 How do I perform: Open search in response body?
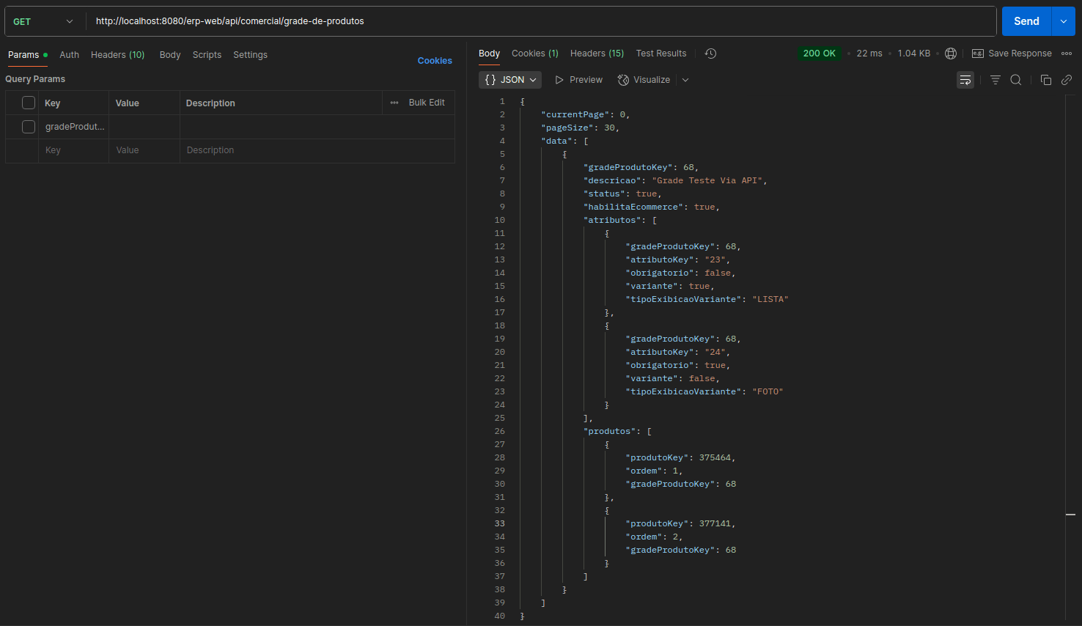pyautogui.click(x=1016, y=80)
